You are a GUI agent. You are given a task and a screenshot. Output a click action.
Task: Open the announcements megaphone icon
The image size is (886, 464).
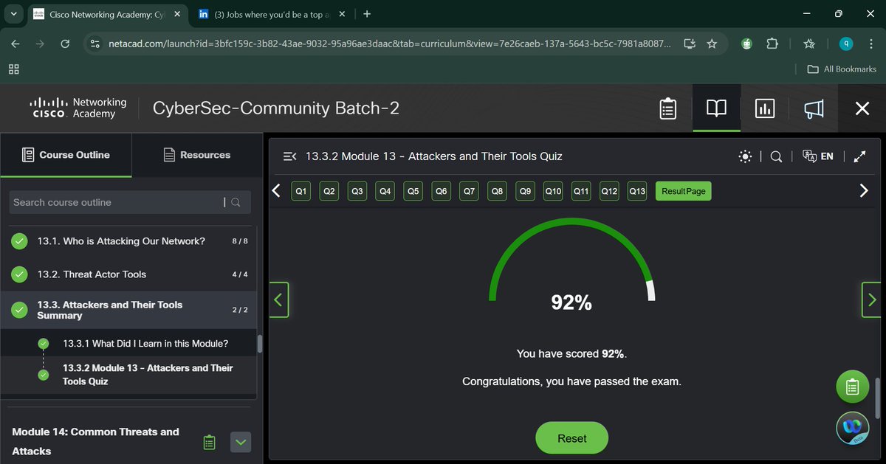tap(813, 108)
